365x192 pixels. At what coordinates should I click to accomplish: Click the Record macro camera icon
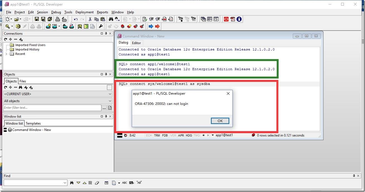(180, 19)
